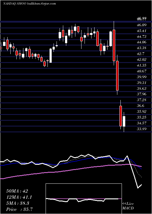Viewport: 152px width, 214px height.
Task: Click the 35.92 price axis label
Action: pyautogui.click(x=142, y=112)
